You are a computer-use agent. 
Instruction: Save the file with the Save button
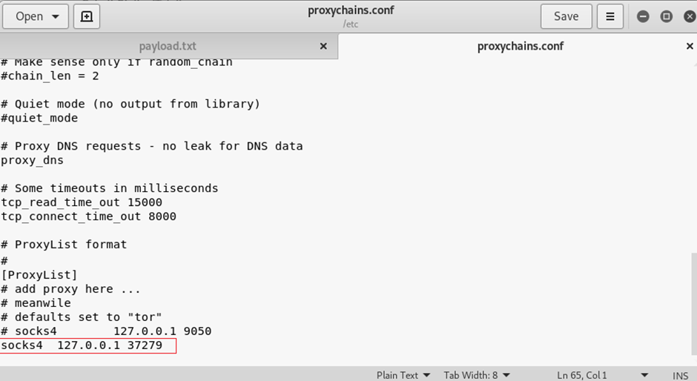point(566,16)
